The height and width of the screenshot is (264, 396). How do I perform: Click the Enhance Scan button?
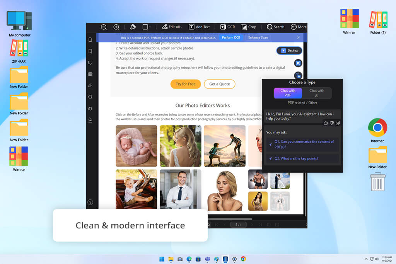coord(258,37)
